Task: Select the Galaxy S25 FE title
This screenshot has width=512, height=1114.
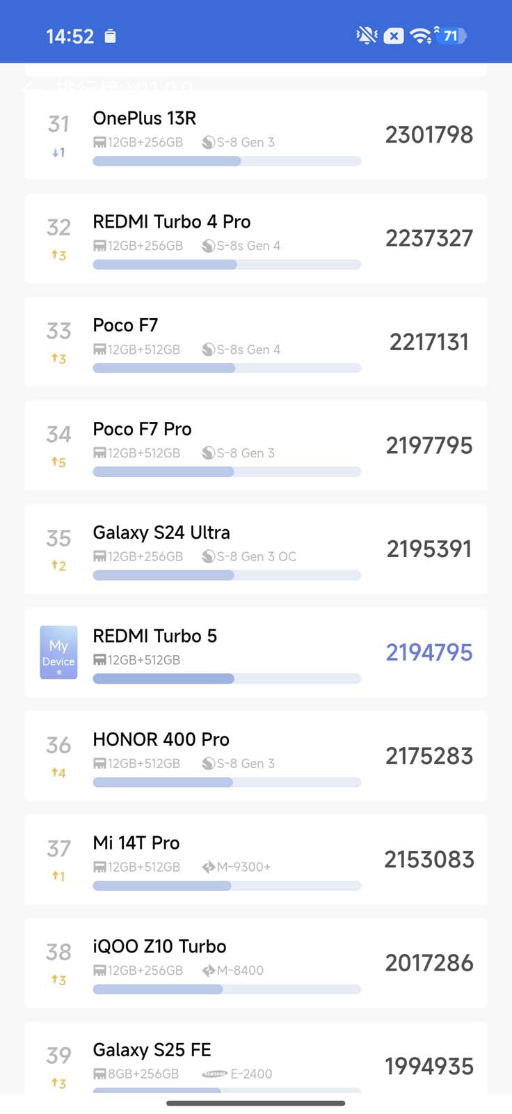Action: point(152,1050)
